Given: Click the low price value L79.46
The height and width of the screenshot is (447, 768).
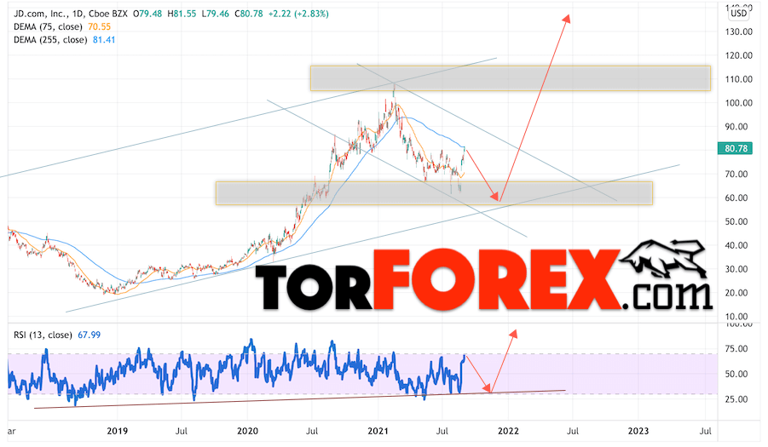Looking at the screenshot, I should (x=215, y=14).
